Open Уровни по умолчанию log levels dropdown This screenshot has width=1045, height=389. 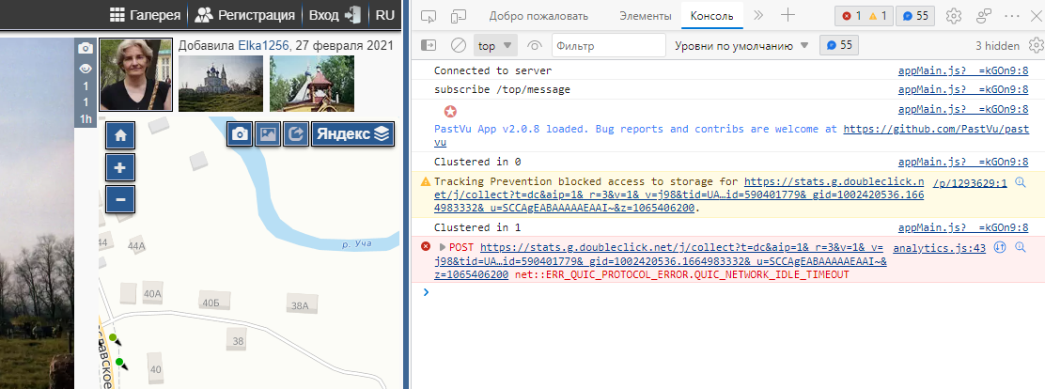click(x=741, y=46)
